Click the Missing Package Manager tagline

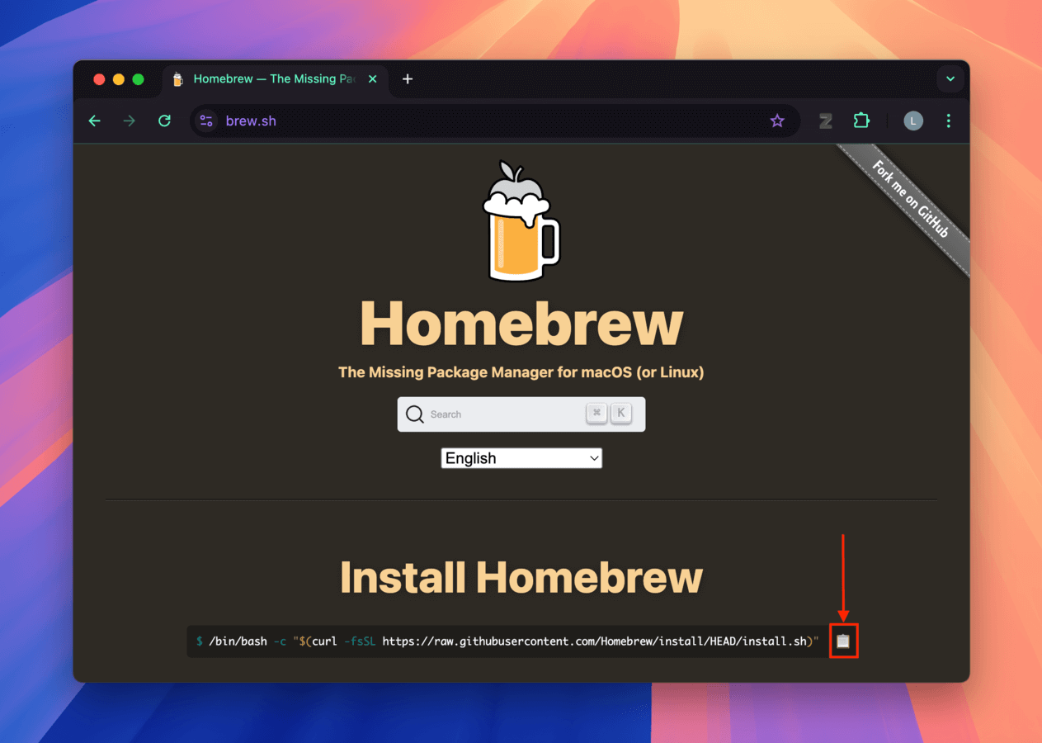point(521,372)
